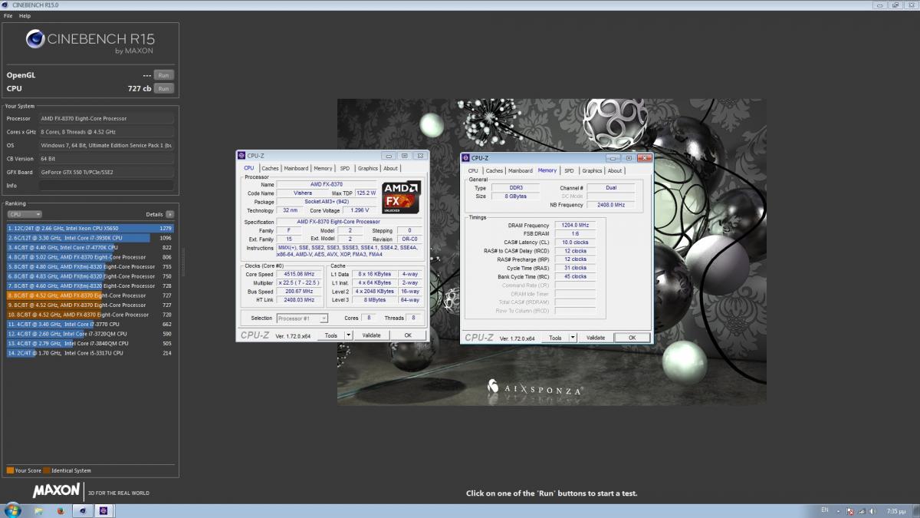Select ranking entry 10 scoring 720
Viewport: 920px width, 518px height.
tap(90, 315)
